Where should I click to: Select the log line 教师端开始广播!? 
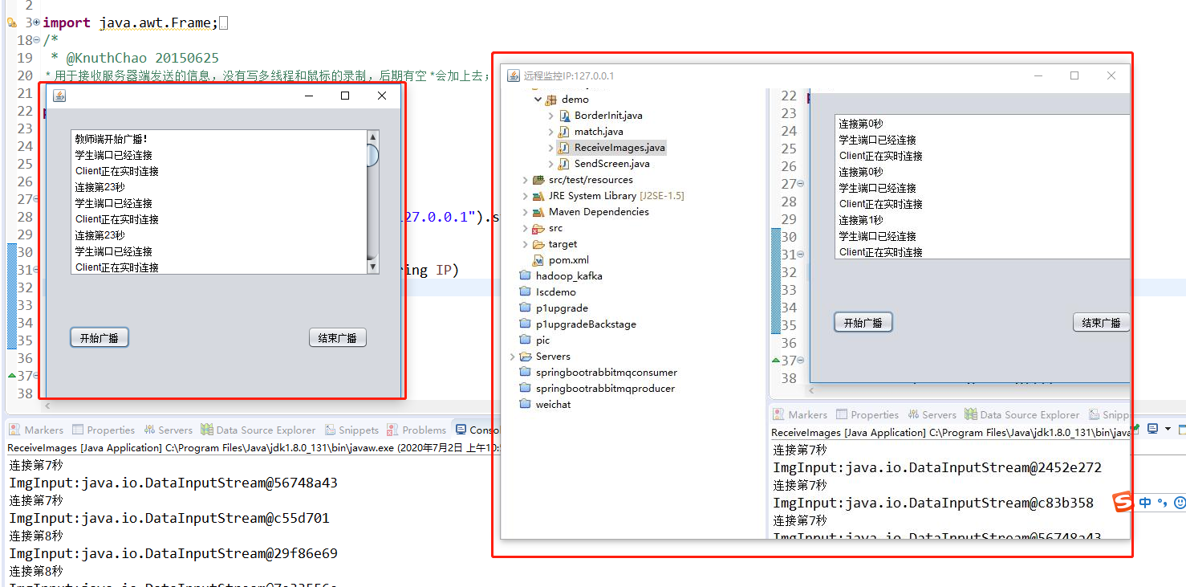(x=112, y=139)
